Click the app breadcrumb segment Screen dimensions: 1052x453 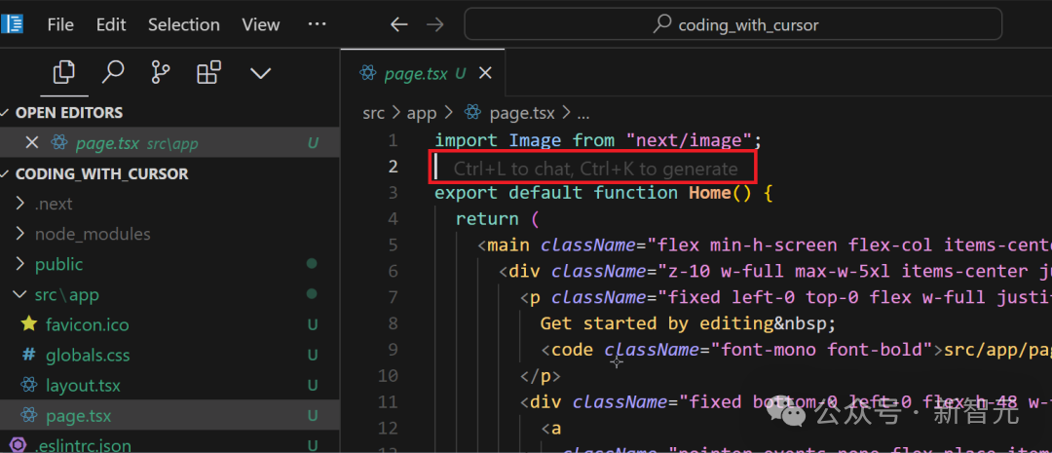(x=422, y=113)
